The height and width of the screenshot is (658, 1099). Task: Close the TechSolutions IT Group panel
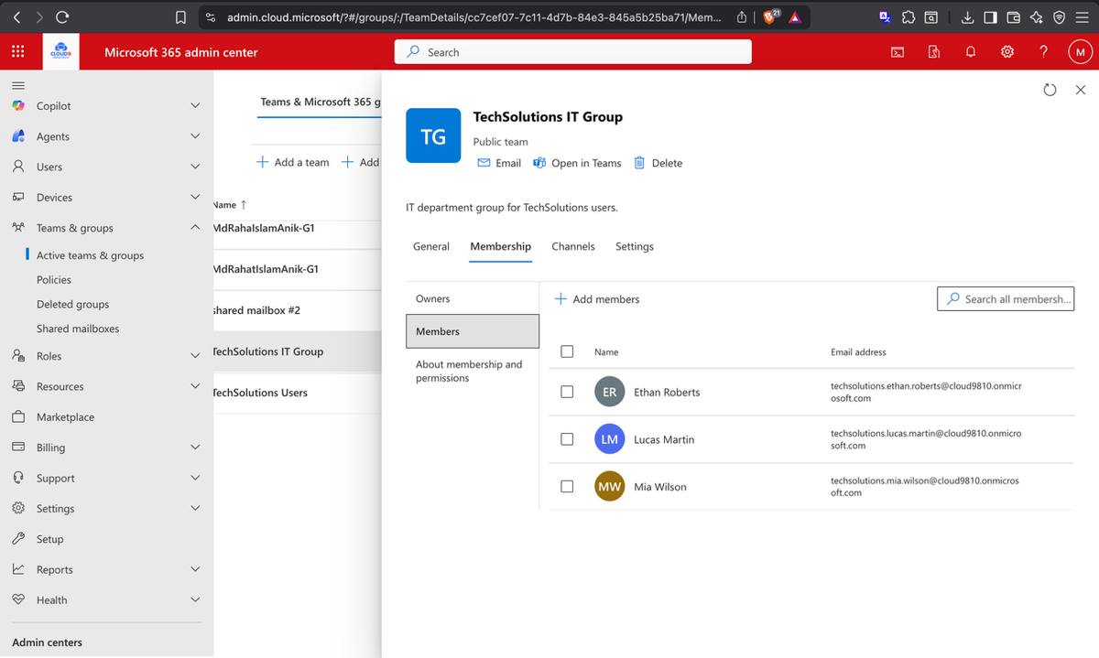(1081, 90)
